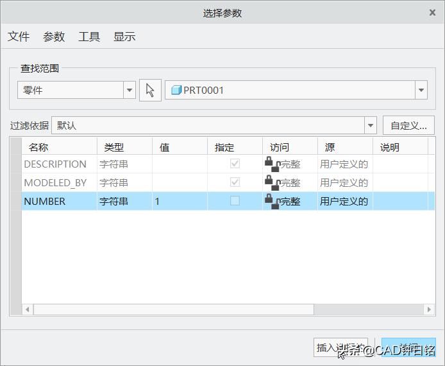445x366 pixels.
Task: Select the NUMBER parameter name
Action: click(44, 202)
